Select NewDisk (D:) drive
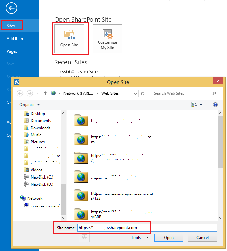Screen dimensions: 227x251 [42, 184]
